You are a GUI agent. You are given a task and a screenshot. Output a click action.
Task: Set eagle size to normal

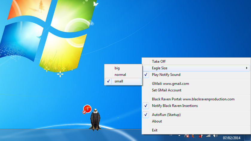[x=123, y=74]
